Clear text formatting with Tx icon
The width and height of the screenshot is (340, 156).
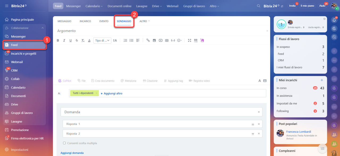[83, 40]
